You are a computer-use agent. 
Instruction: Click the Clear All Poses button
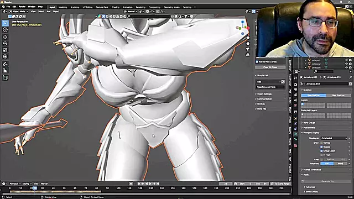click(x=270, y=67)
